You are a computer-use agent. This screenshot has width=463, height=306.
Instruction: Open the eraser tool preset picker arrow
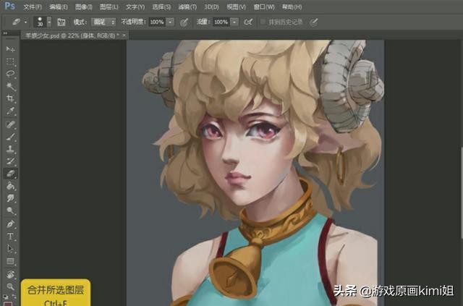tap(26, 22)
